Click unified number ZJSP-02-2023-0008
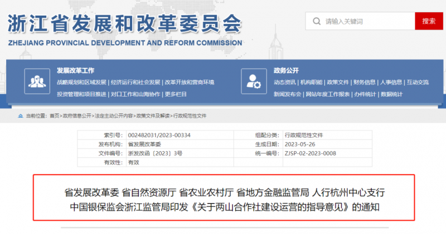The height and width of the screenshot is (234, 446). pos(311,153)
